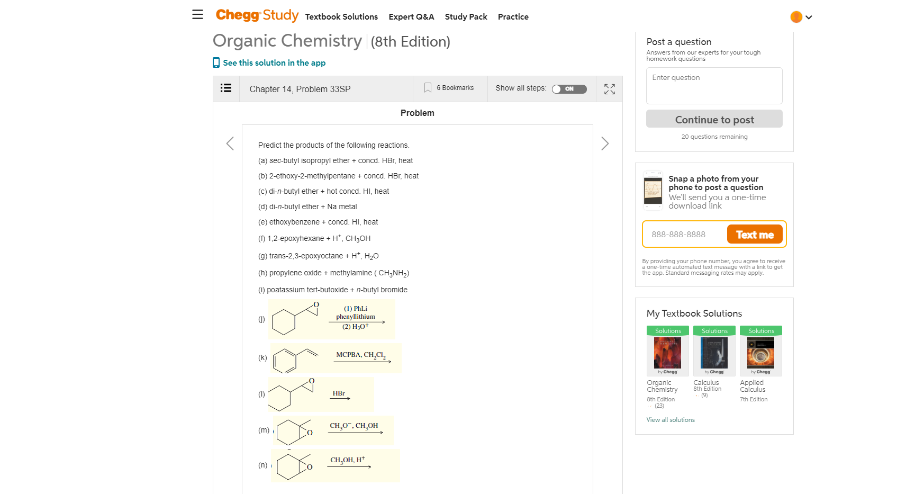
Task: Open the hamburger menu icon
Action: (x=197, y=15)
